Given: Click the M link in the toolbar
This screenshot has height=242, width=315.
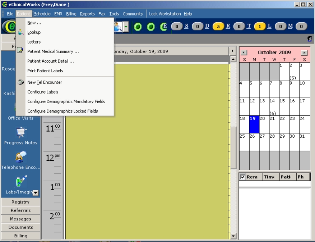Looking at the screenshot, I should [x=290, y=26].
